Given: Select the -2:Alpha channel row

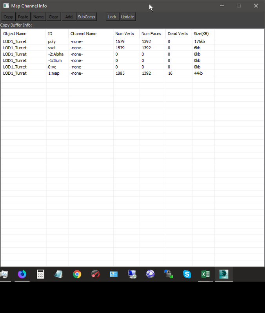Looking at the screenshot, I should click(132, 54).
